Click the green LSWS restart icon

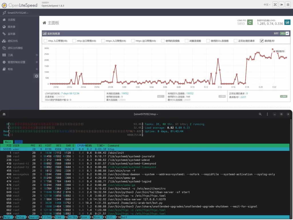(x=250, y=22)
